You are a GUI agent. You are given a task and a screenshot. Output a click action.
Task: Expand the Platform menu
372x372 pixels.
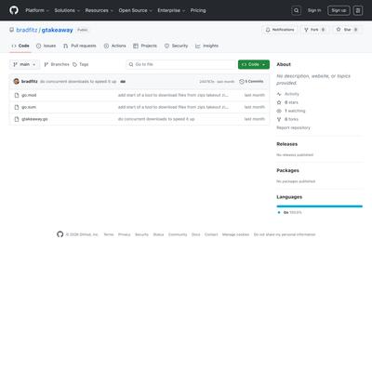37,10
